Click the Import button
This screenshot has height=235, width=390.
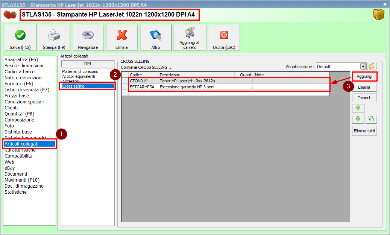pyautogui.click(x=364, y=98)
